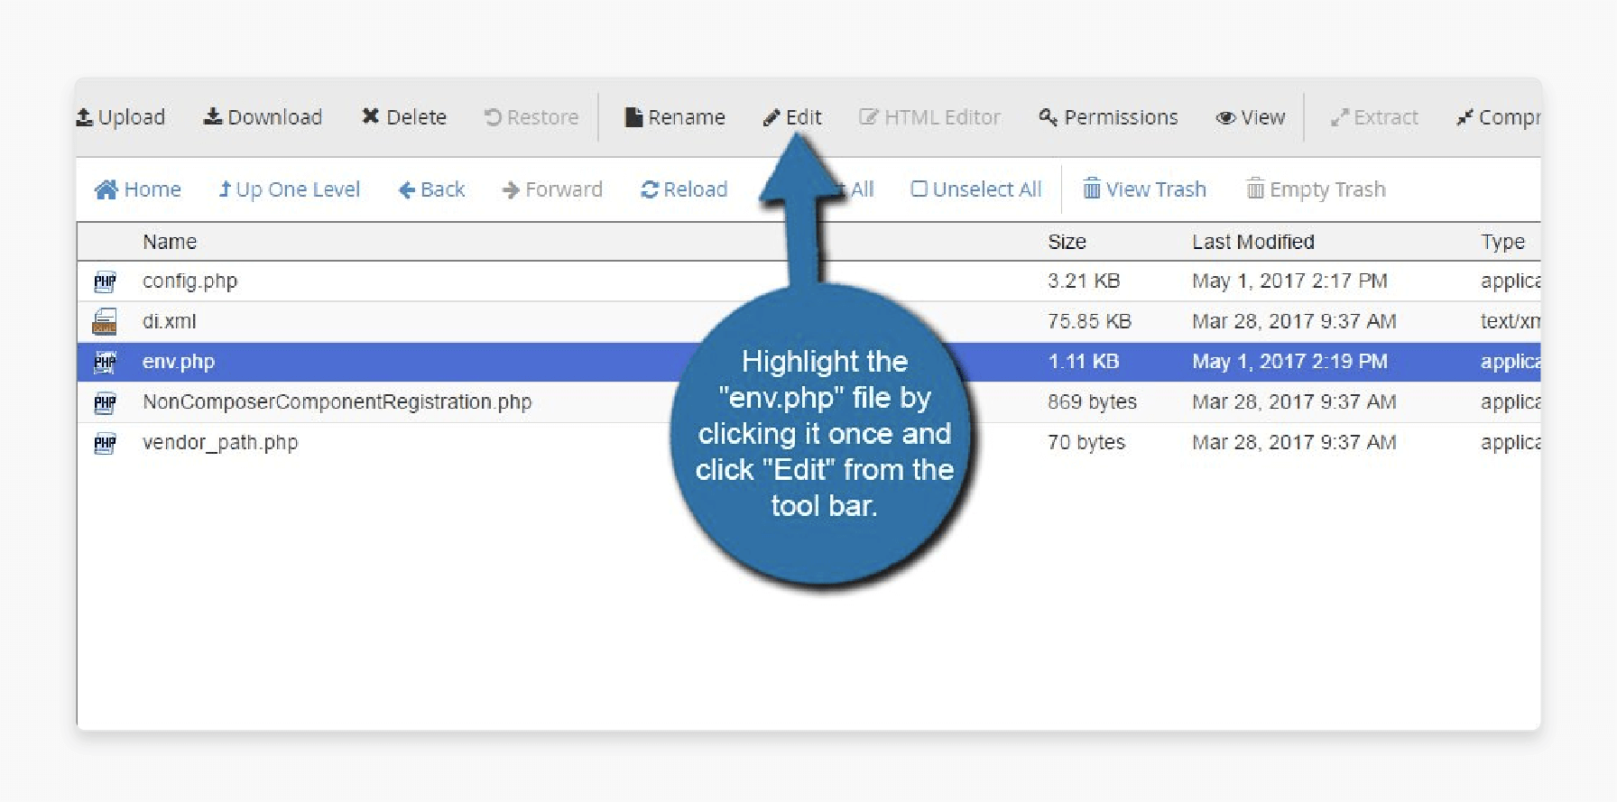Click the Empty Trash bin icon
Viewport: 1617px width, 802px height.
click(1255, 189)
